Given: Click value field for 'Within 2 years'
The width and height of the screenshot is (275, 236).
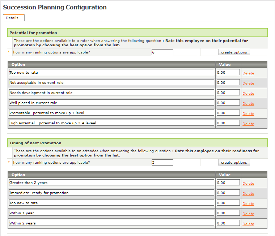Looking at the screenshot, I should click(228, 223).
